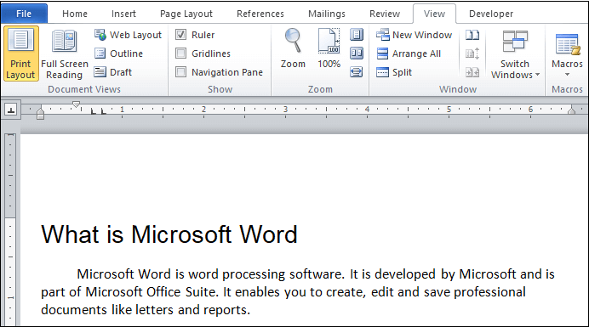Switch to the Insert tab
Image resolution: width=589 pixels, height=327 pixels.
coord(123,14)
